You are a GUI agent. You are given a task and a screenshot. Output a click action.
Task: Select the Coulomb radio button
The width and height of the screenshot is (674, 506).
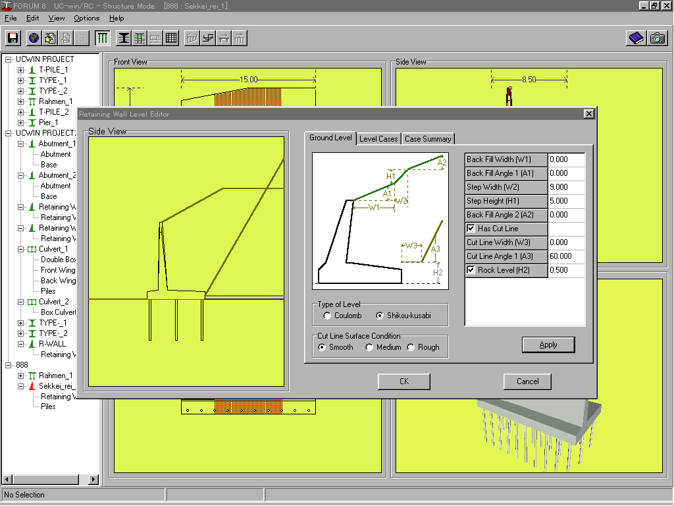tap(328, 316)
